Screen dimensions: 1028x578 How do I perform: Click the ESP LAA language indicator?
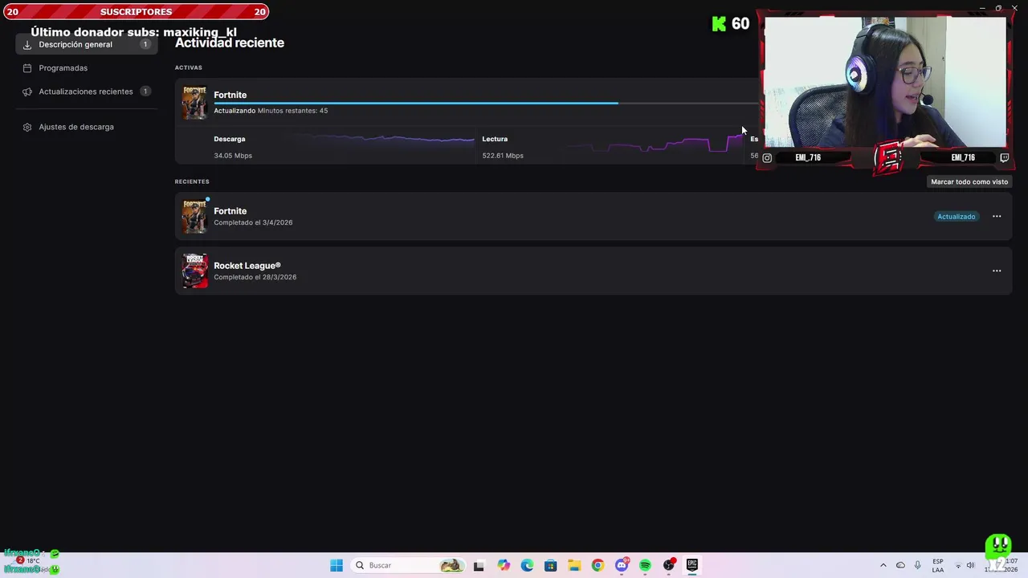point(938,565)
